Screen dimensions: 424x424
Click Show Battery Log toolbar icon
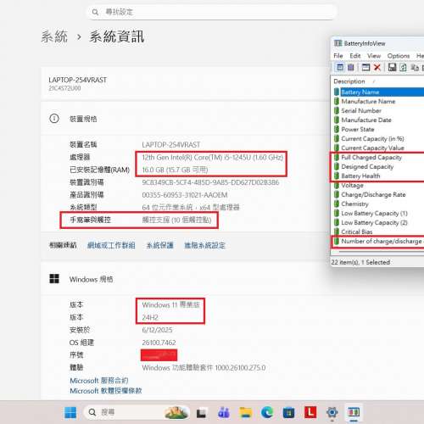pos(351,67)
